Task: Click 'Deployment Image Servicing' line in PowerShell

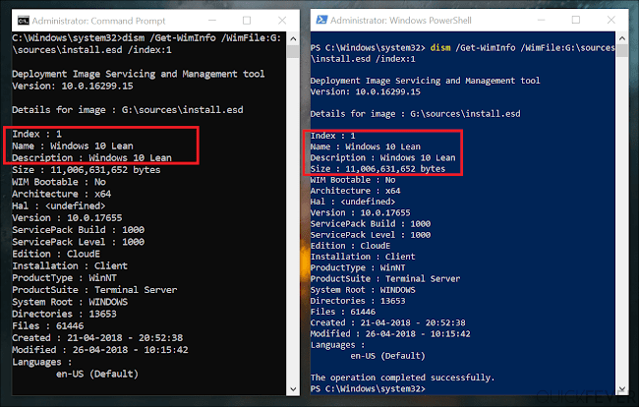Action: (425, 81)
